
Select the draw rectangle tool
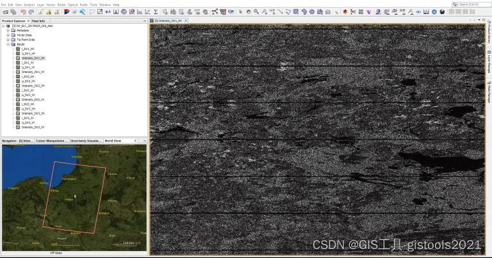click(x=296, y=12)
